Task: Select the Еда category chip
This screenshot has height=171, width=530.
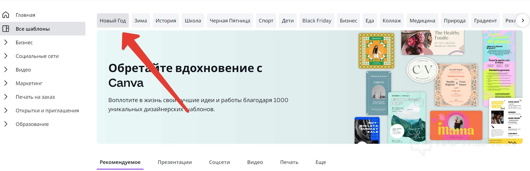Action: click(370, 20)
